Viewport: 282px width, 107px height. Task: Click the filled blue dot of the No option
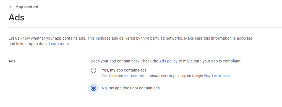pyautogui.click(x=93, y=88)
